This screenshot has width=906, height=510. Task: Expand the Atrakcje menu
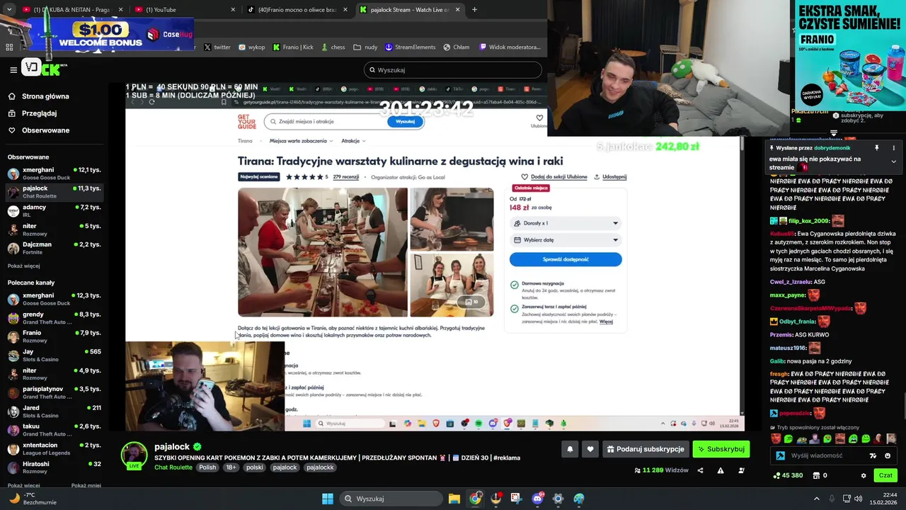point(353,141)
